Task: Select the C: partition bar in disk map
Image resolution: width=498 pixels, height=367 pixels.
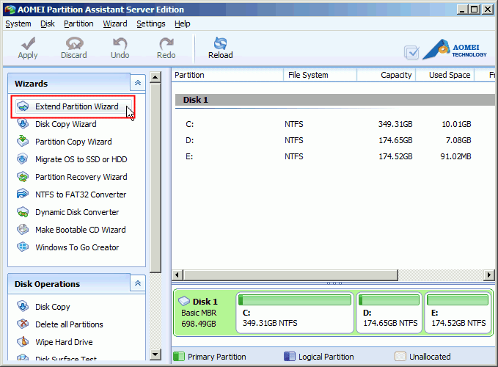Action: pos(295,313)
